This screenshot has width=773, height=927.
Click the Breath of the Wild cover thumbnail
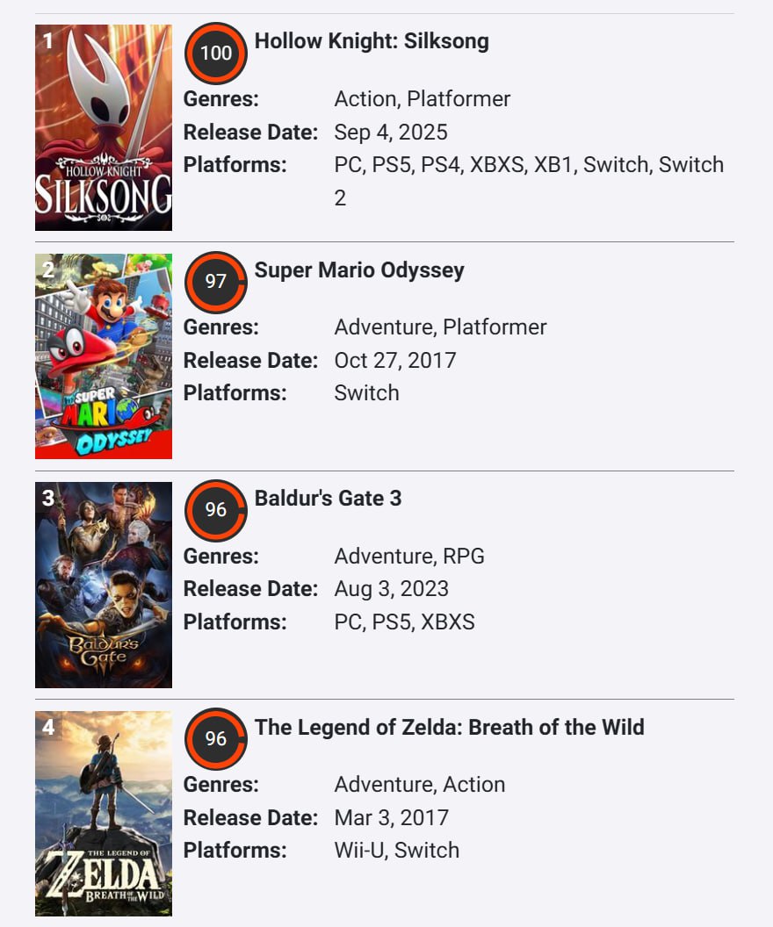click(104, 814)
